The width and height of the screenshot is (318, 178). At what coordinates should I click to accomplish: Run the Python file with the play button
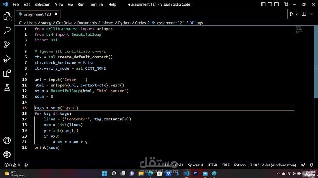pos(292,14)
